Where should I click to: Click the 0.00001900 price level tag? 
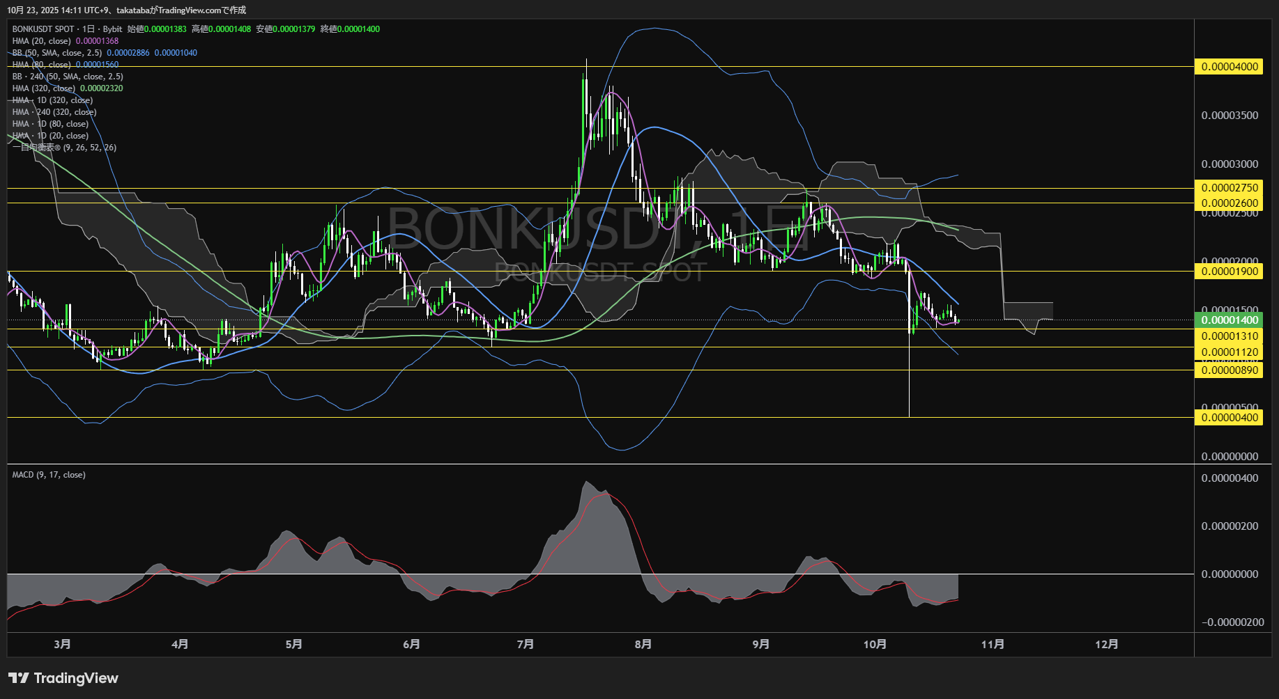pyautogui.click(x=1230, y=272)
